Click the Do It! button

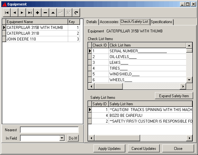[73, 138]
